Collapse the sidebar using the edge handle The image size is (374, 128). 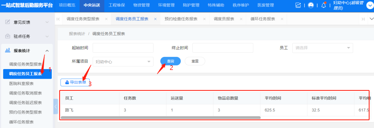pyautogui.click(x=56, y=107)
